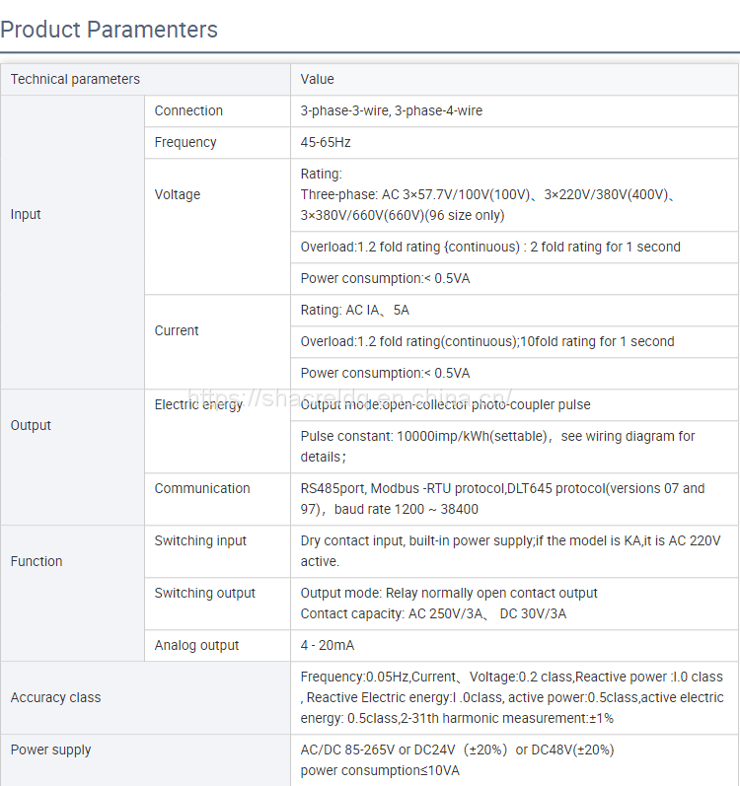Click the Technical parameters header cell
The height and width of the screenshot is (786, 740).
pos(75,79)
